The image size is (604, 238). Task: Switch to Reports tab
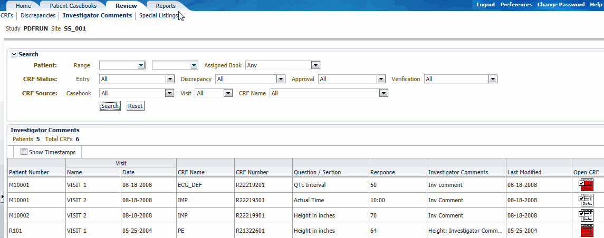pyautogui.click(x=166, y=6)
